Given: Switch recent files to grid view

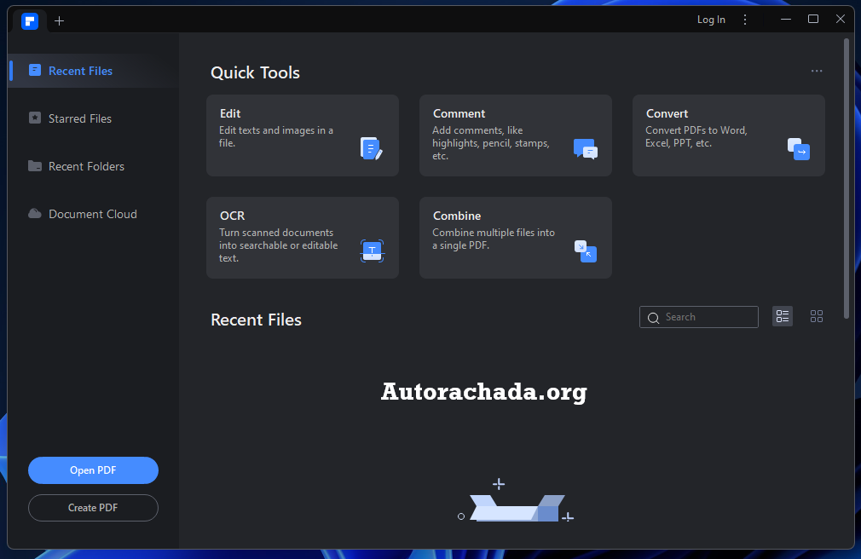Looking at the screenshot, I should (x=817, y=317).
